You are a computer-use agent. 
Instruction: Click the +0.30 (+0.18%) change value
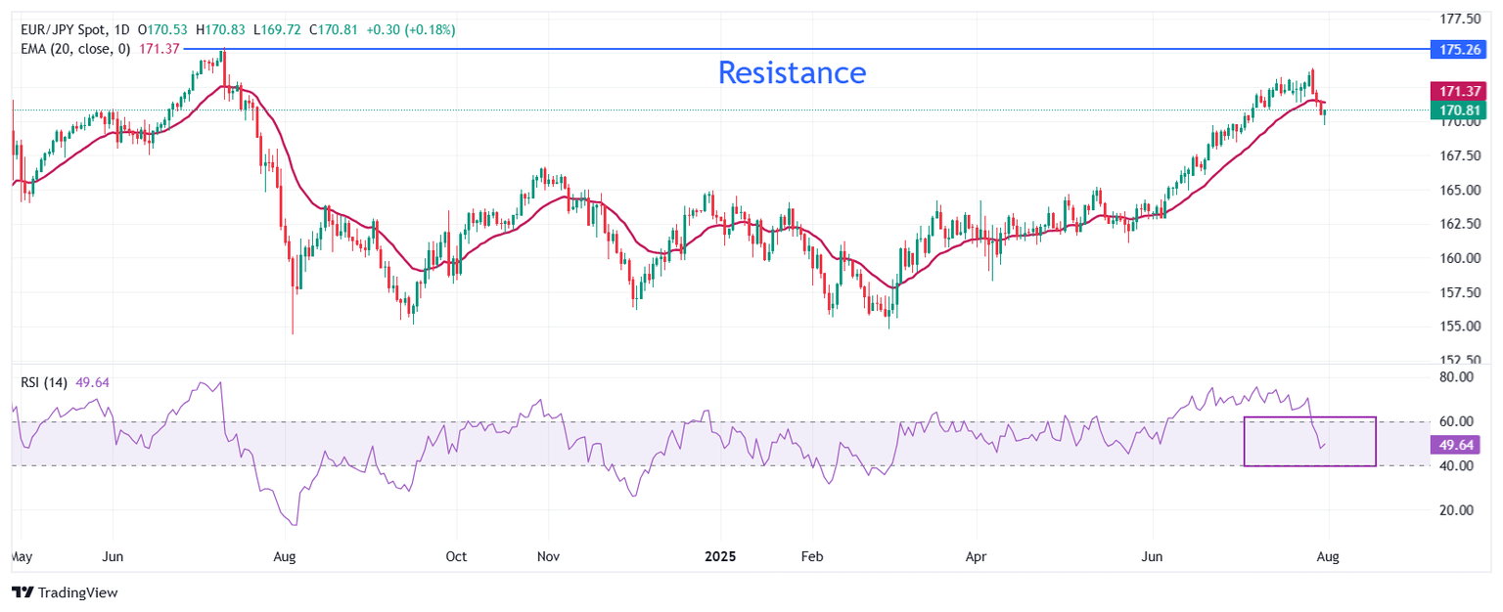pos(411,30)
